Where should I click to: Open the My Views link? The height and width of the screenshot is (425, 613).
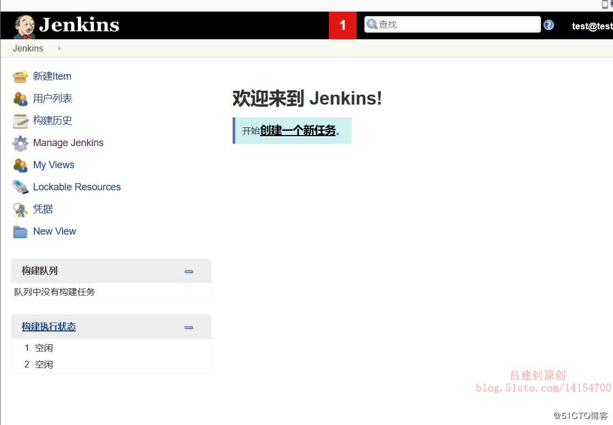54,165
